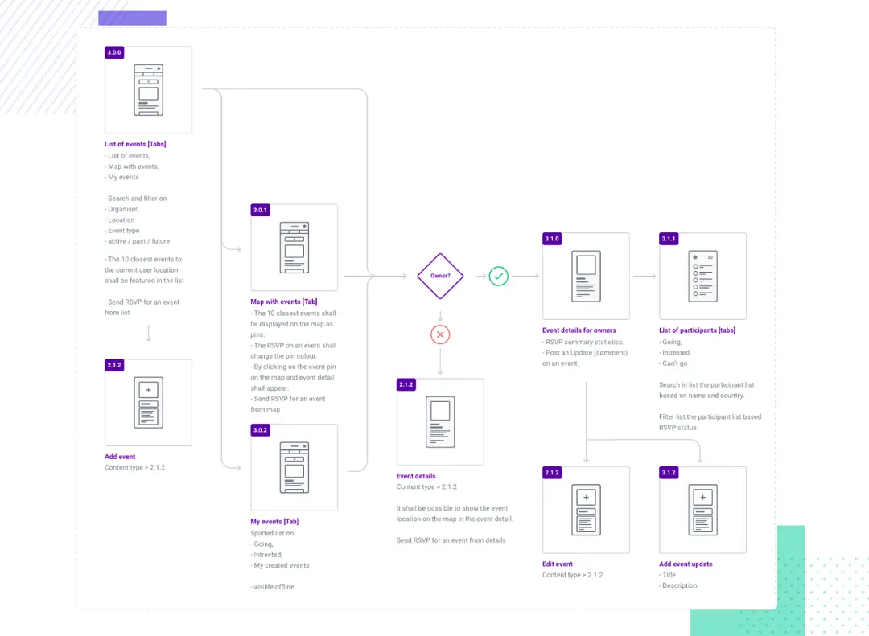Click the 3.1.1 List of participants screen icon

702,276
